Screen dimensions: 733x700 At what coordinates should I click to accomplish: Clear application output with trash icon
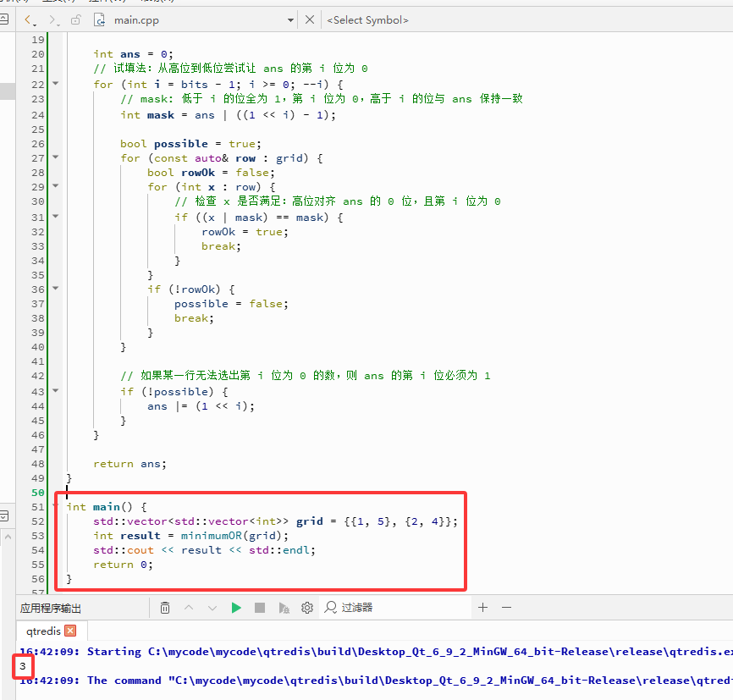click(165, 608)
